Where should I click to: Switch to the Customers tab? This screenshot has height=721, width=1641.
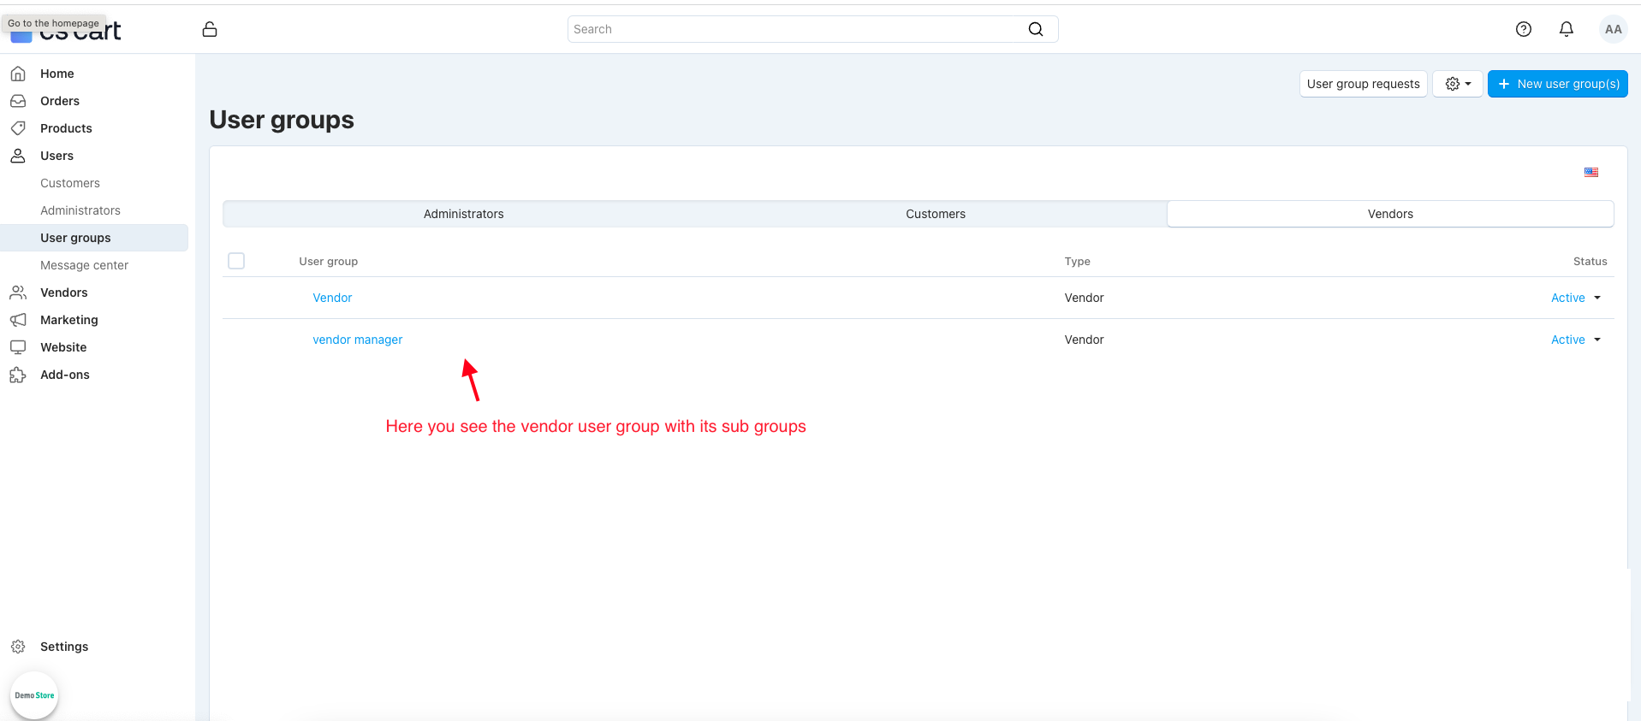point(935,214)
